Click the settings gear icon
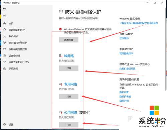The image size is (167, 130). coord(4,124)
